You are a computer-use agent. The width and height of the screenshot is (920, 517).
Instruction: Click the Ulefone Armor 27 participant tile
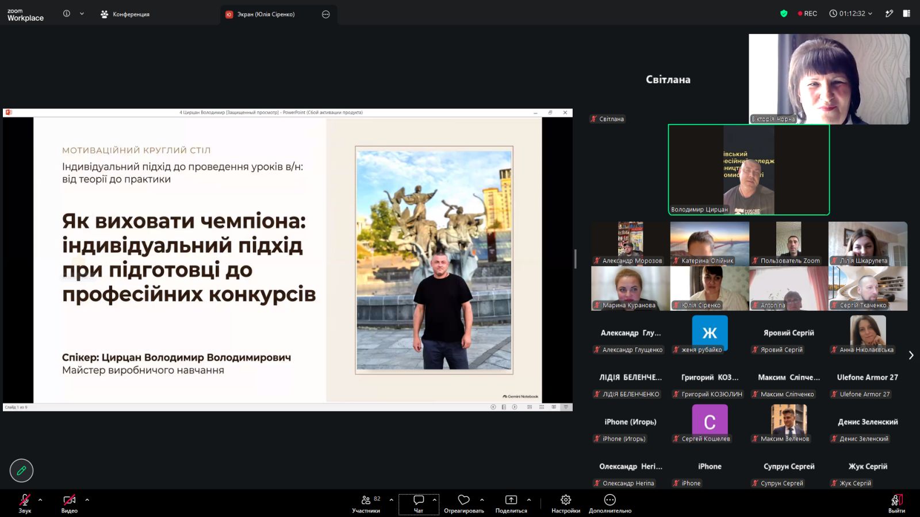(x=868, y=377)
